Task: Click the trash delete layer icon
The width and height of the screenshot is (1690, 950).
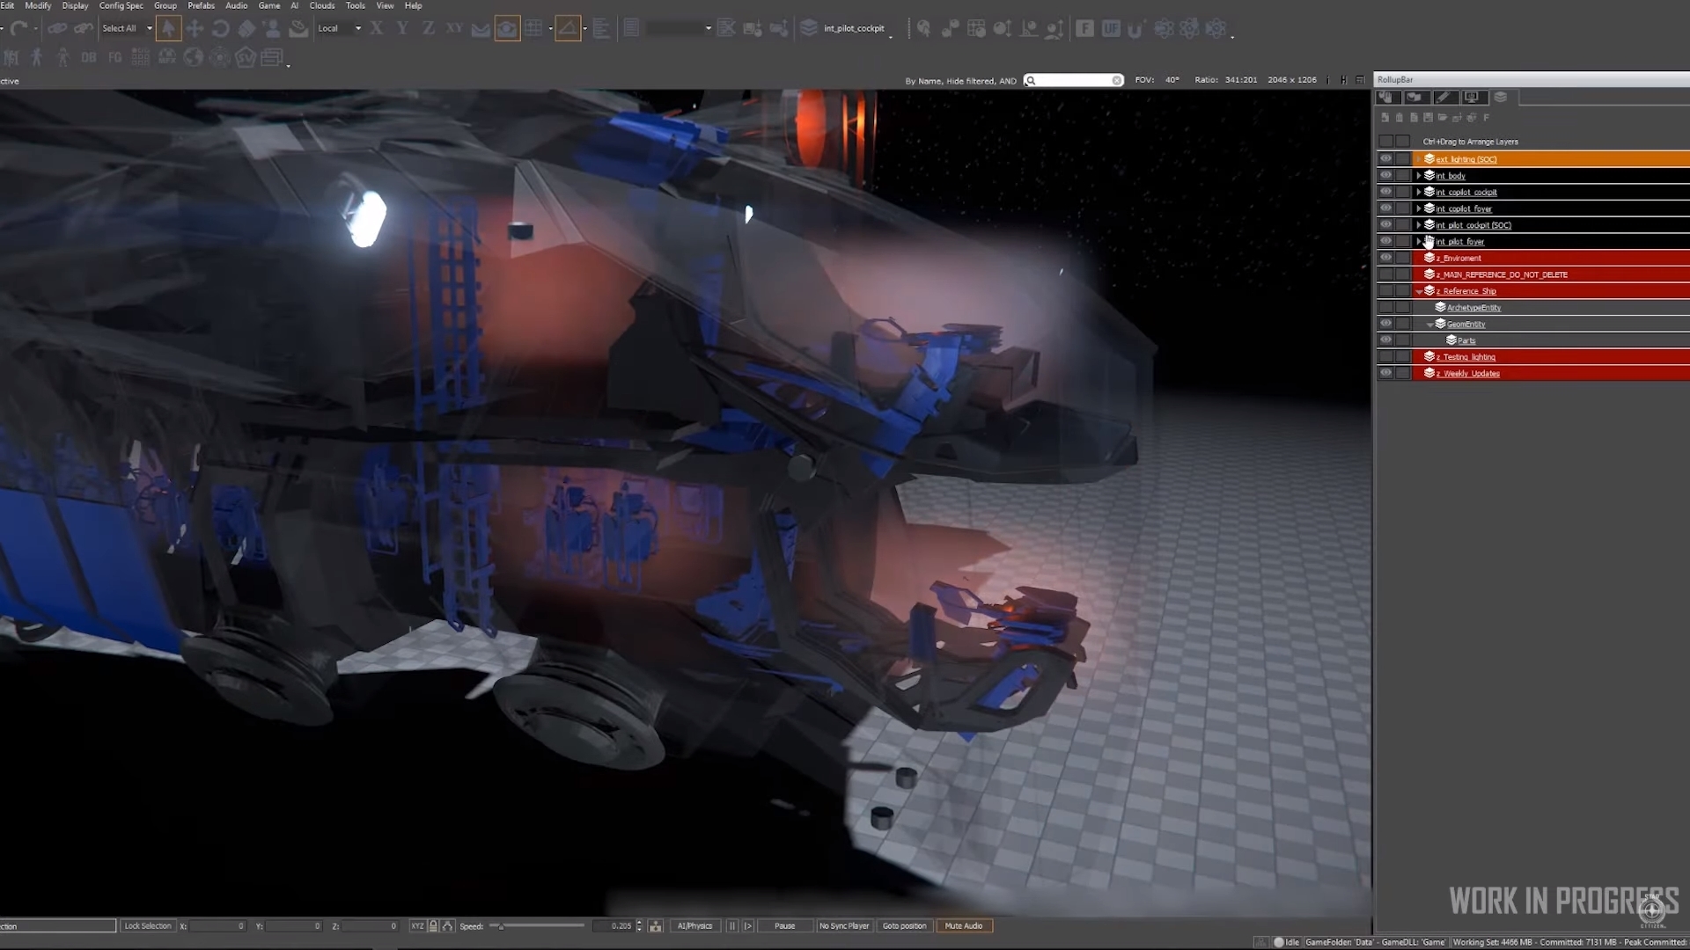Action: click(x=1400, y=117)
